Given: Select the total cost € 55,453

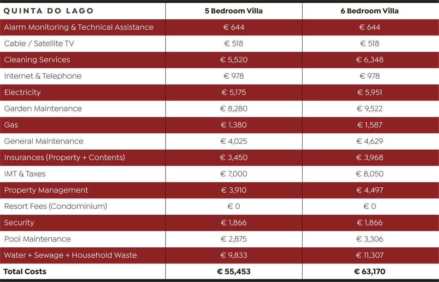Looking at the screenshot, I should point(234,271).
